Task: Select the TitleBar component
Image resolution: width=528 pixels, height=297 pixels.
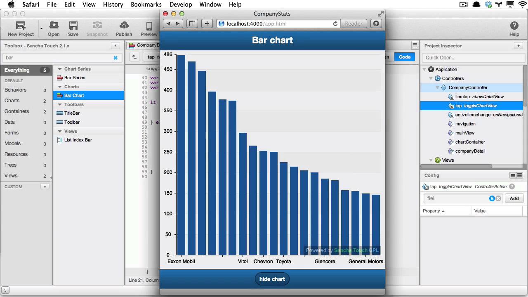Action: (x=89, y=113)
